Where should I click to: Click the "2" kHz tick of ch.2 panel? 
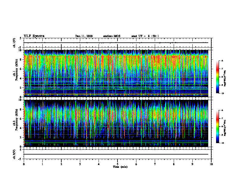21,137
